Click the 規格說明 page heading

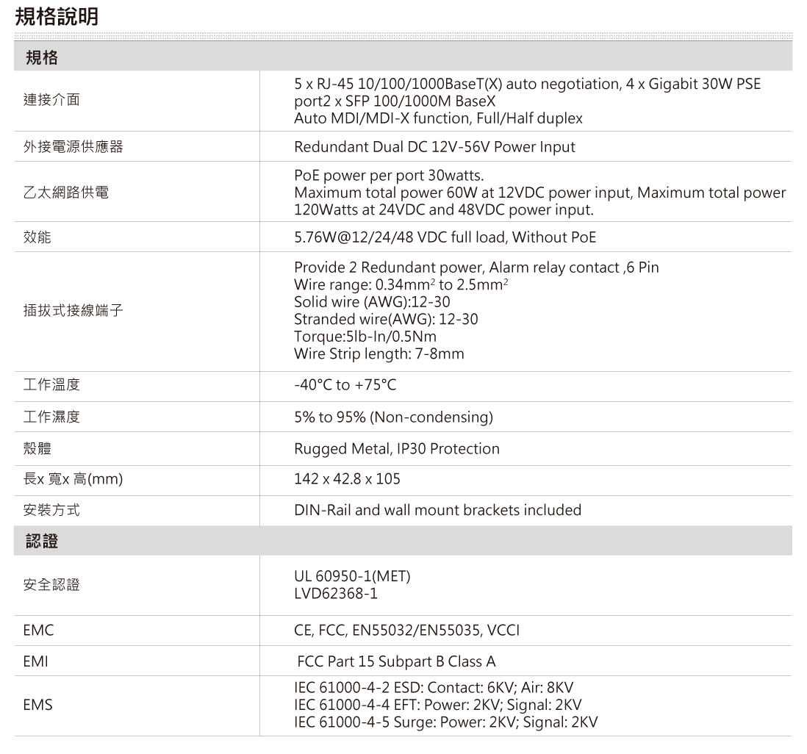point(57,17)
